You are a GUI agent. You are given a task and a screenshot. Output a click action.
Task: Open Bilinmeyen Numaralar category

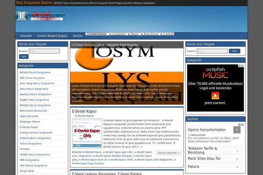[34, 111]
